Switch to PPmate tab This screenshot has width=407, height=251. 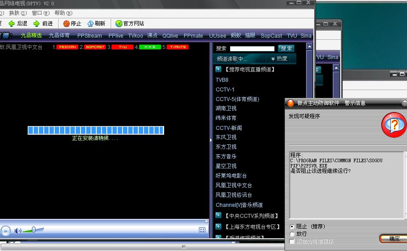click(193, 36)
